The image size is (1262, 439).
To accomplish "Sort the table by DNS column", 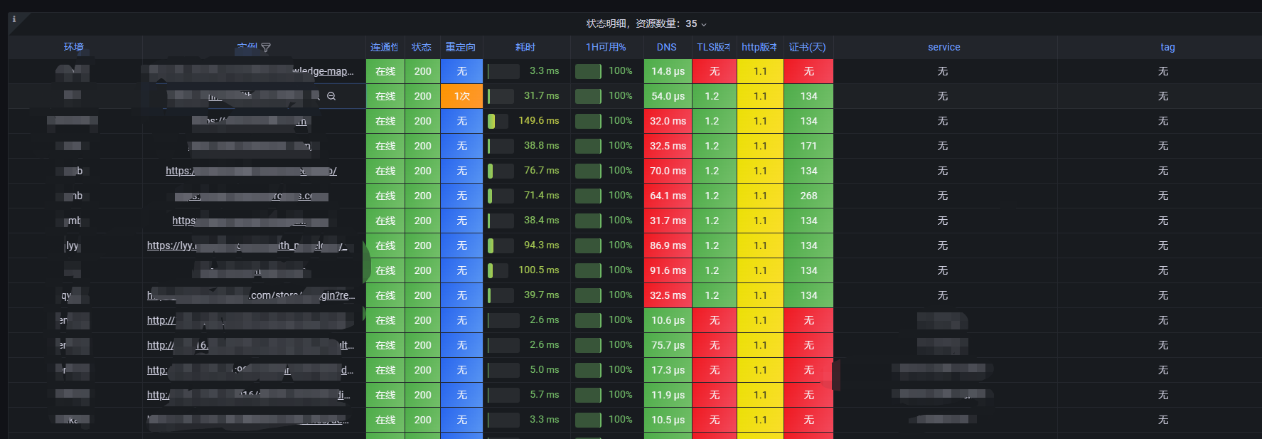I will [667, 47].
